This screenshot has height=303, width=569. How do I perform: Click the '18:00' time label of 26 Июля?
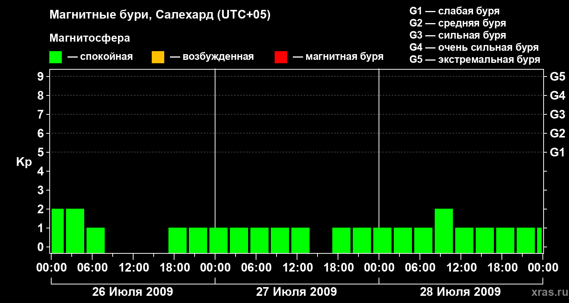(x=174, y=268)
